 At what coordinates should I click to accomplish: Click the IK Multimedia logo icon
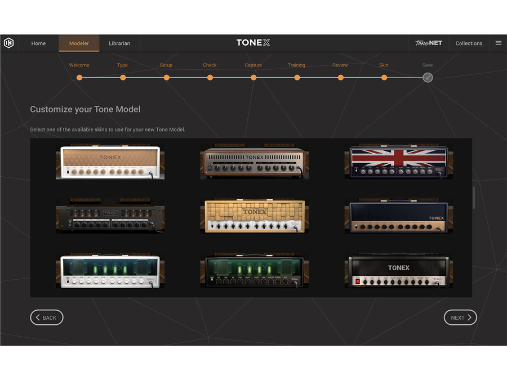8,43
